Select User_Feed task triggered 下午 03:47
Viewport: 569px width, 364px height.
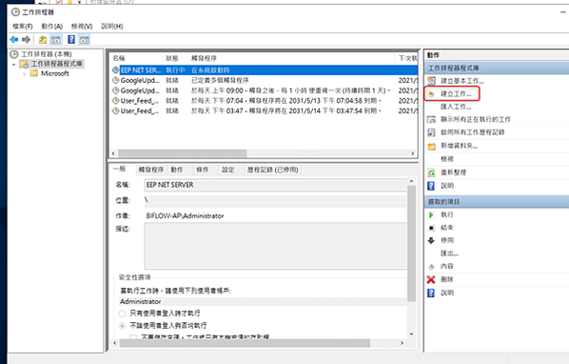click(x=265, y=111)
